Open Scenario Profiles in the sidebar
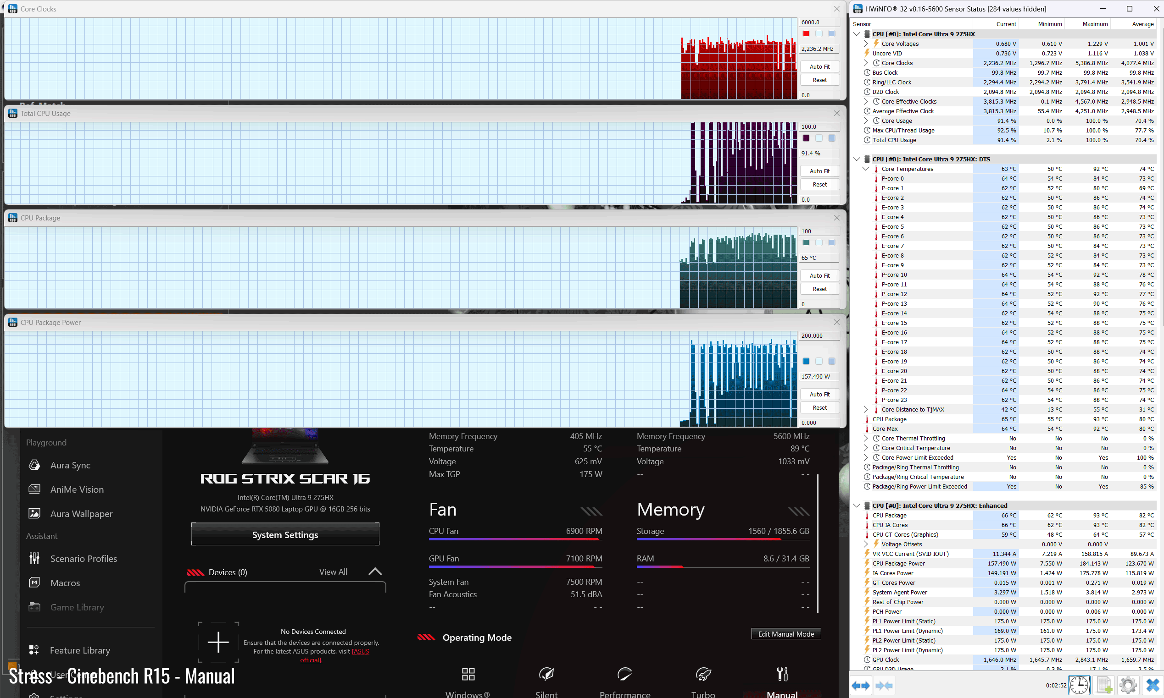The image size is (1164, 698). [x=84, y=558]
